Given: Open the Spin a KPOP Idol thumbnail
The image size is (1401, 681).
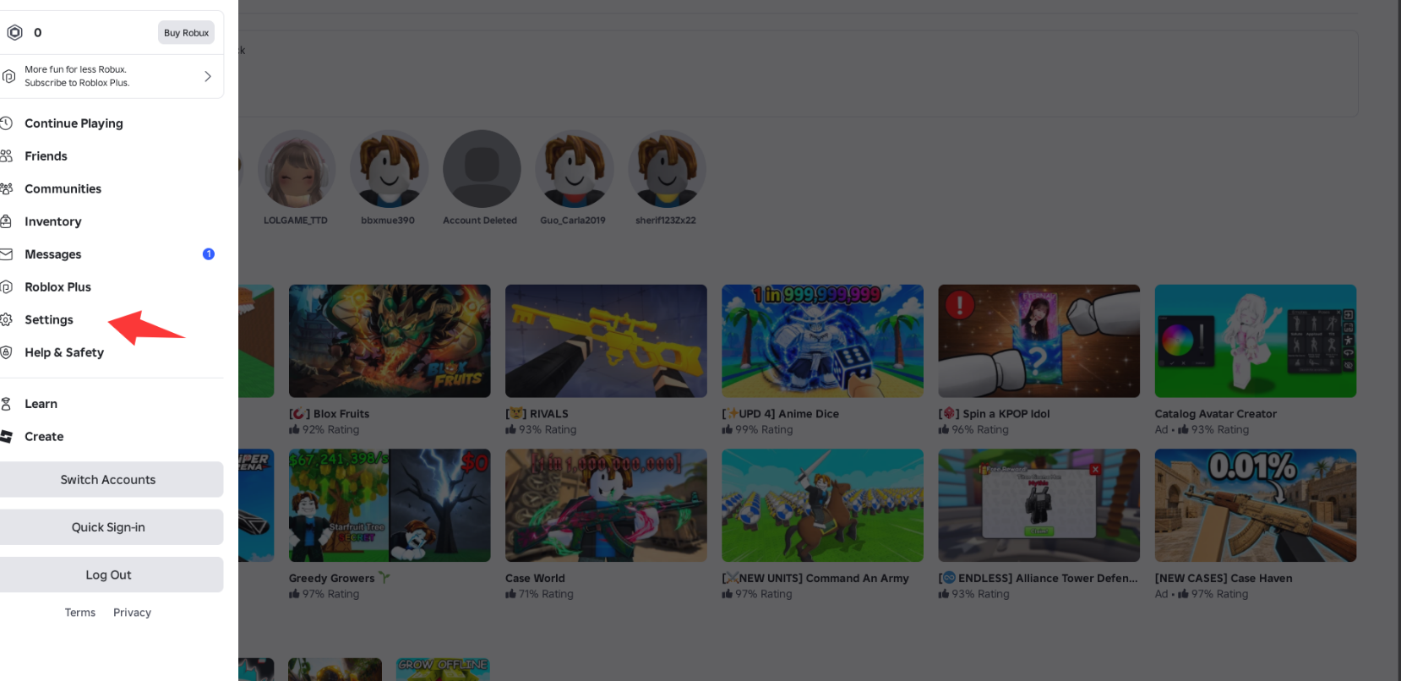Looking at the screenshot, I should [x=1038, y=341].
